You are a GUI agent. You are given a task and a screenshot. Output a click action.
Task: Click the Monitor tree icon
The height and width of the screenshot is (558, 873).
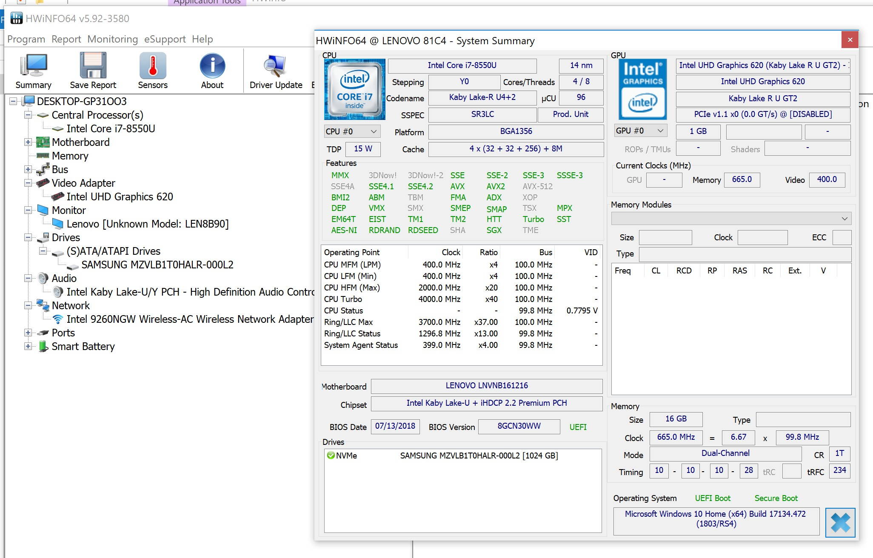43,210
